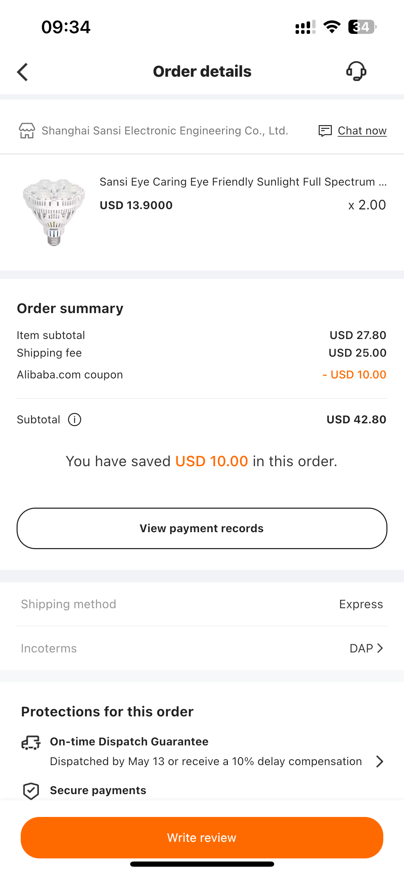Viewport: 404px width, 875px height.
Task: Tap the dispatch truck icon
Action: (x=31, y=742)
